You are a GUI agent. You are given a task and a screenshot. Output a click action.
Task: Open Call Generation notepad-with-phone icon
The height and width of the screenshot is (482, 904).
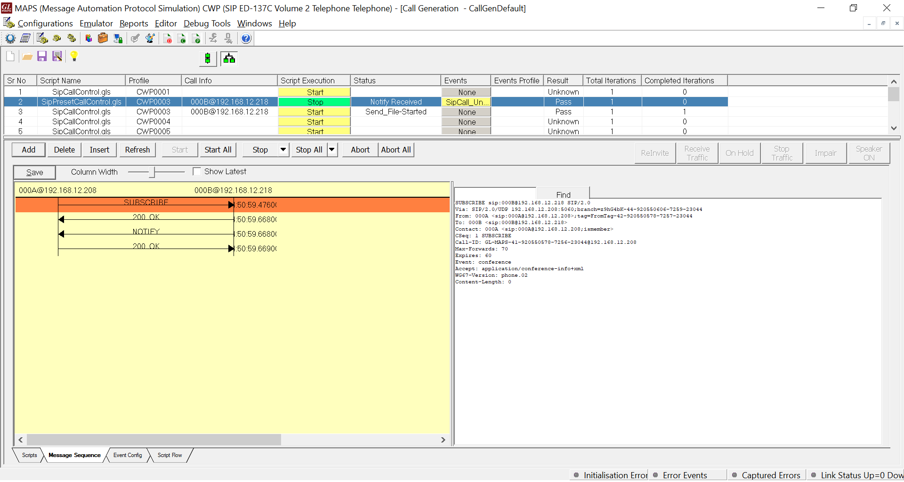tap(42, 39)
